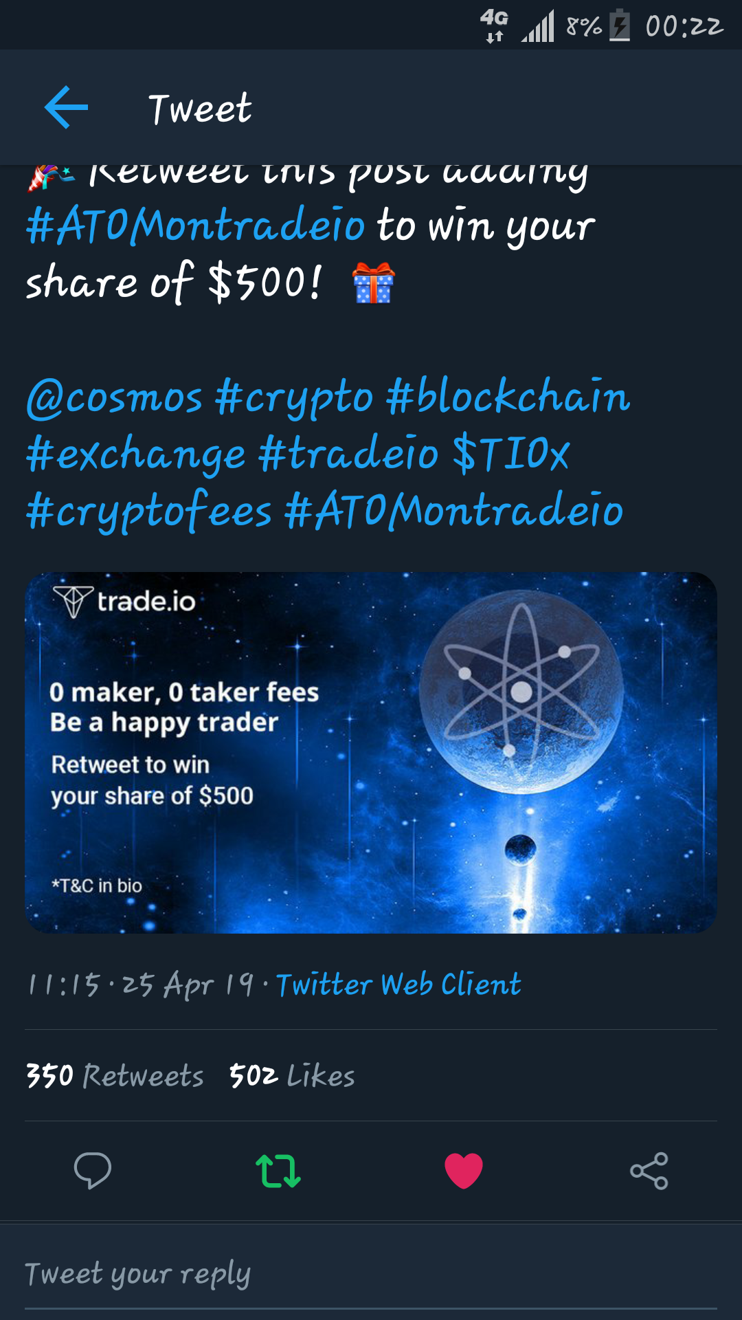Open the Twitter Web Client link

point(398,984)
